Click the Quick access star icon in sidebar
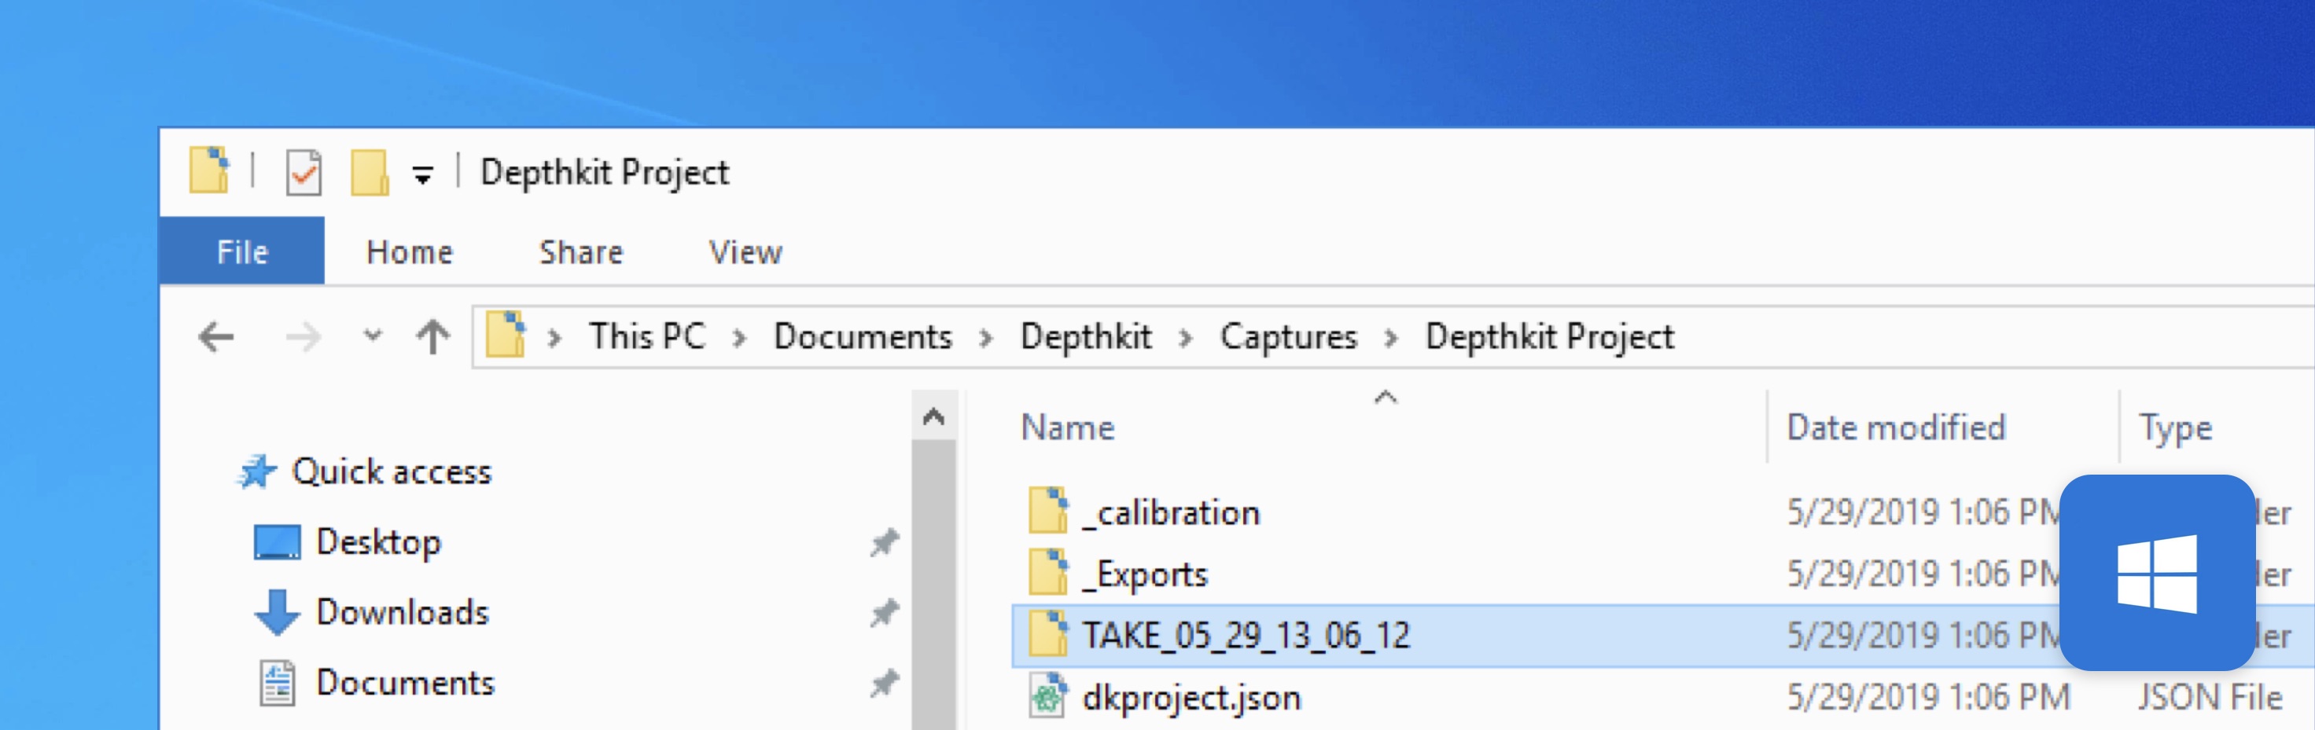Image resolution: width=2315 pixels, height=730 pixels. pyautogui.click(x=259, y=471)
